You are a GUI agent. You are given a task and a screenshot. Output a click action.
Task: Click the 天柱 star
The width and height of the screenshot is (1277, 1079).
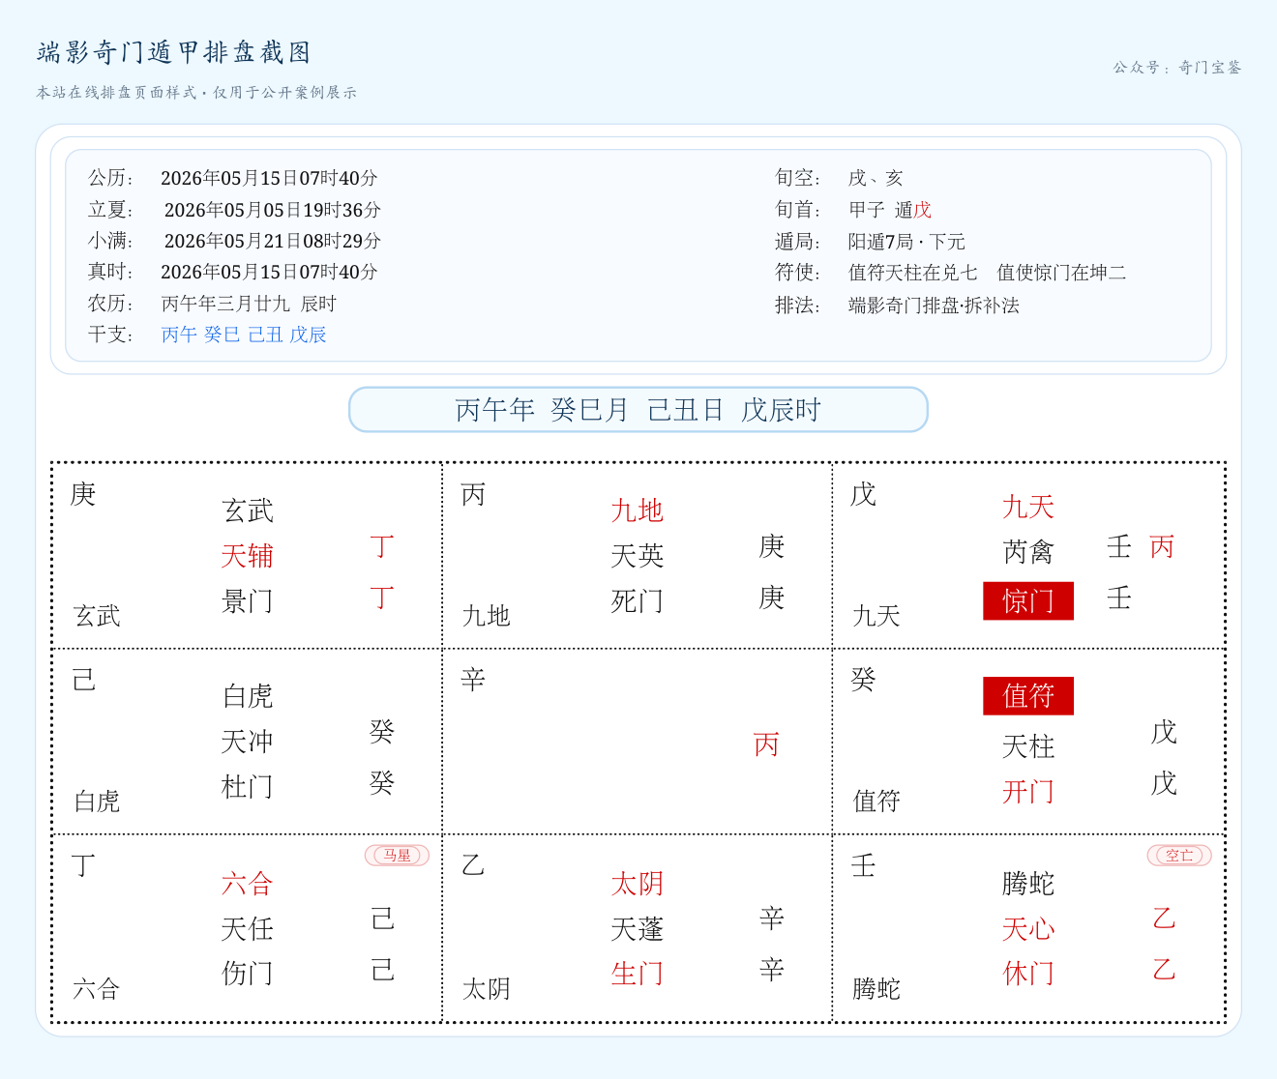pyautogui.click(x=1028, y=746)
